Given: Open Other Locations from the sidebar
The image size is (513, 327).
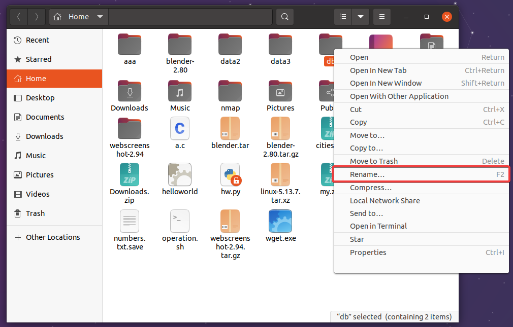Looking at the screenshot, I should 53,237.
